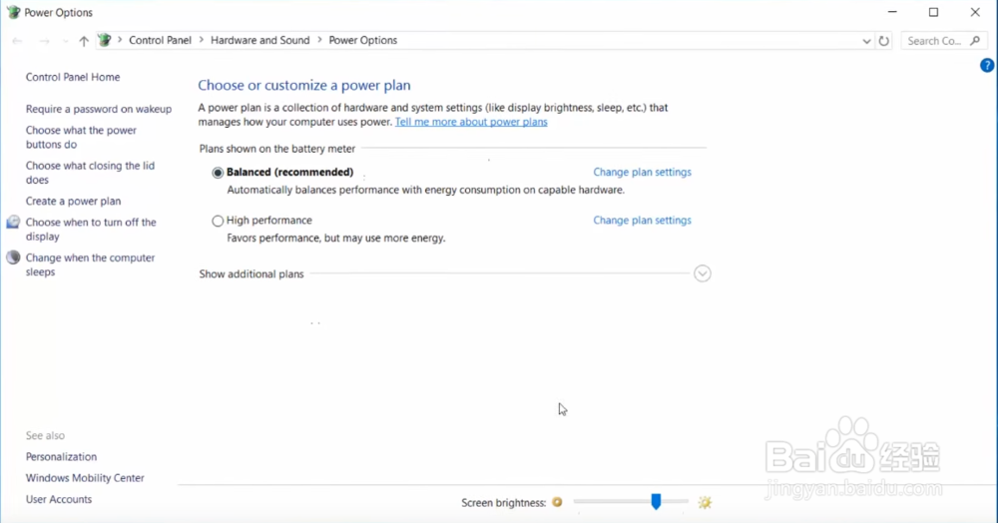Expand Show additional plans chevron
This screenshot has height=523, width=998.
coord(703,273)
